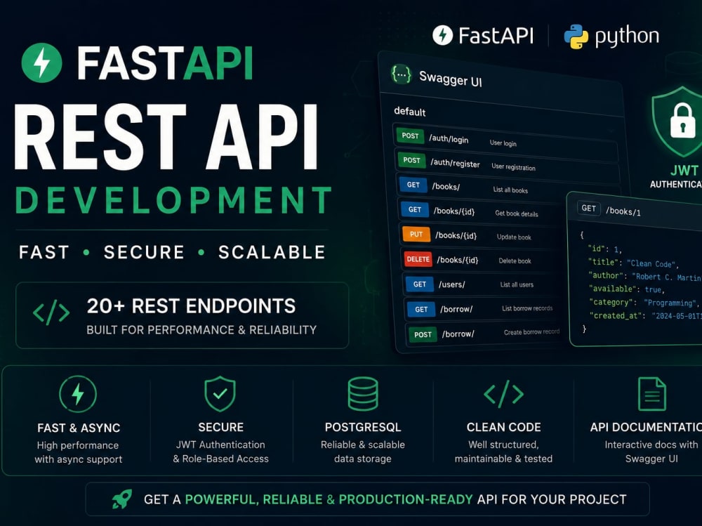Click the 'User login' description text

click(503, 143)
